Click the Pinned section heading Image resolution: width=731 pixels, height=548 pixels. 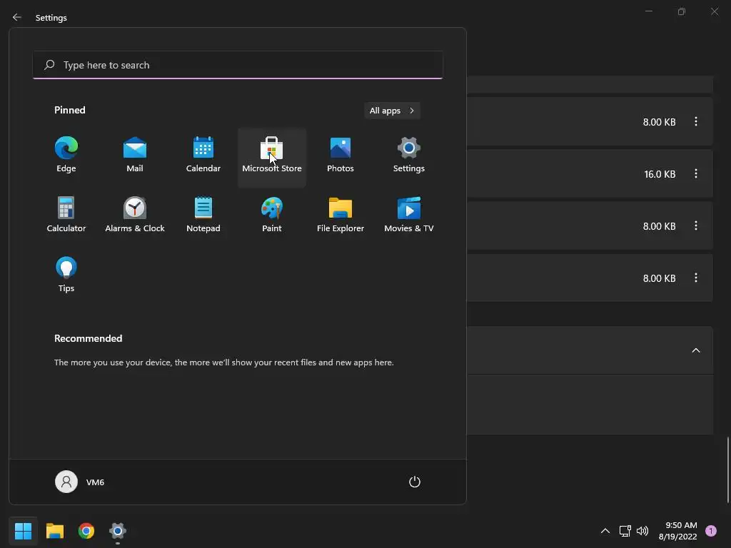coord(70,110)
